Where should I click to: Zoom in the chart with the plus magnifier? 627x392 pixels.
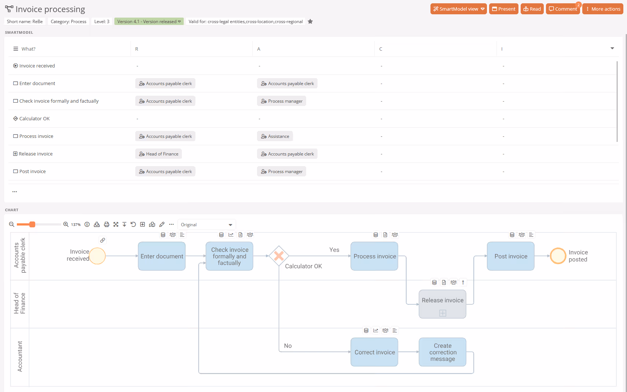click(x=66, y=224)
